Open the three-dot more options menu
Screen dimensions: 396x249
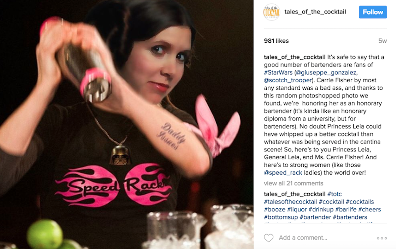382,238
